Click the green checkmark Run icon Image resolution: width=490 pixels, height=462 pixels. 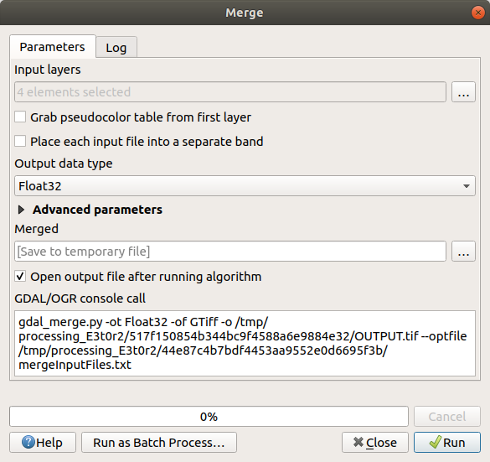(x=435, y=442)
